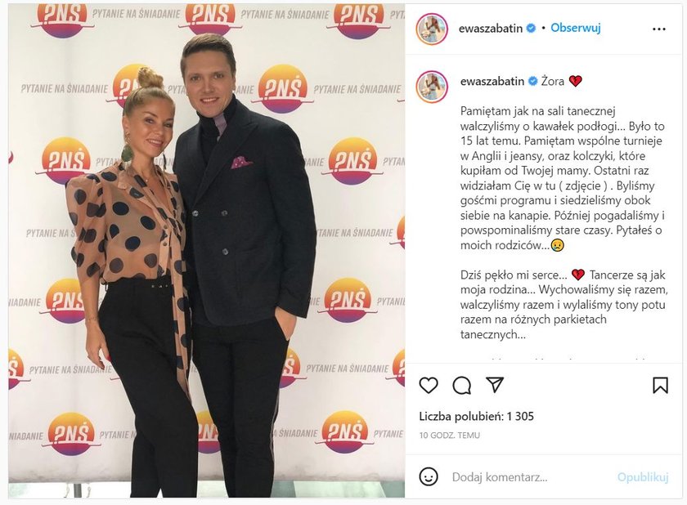Submit the comment with Opublikuj
This screenshot has width=687, height=505.
pos(643,477)
